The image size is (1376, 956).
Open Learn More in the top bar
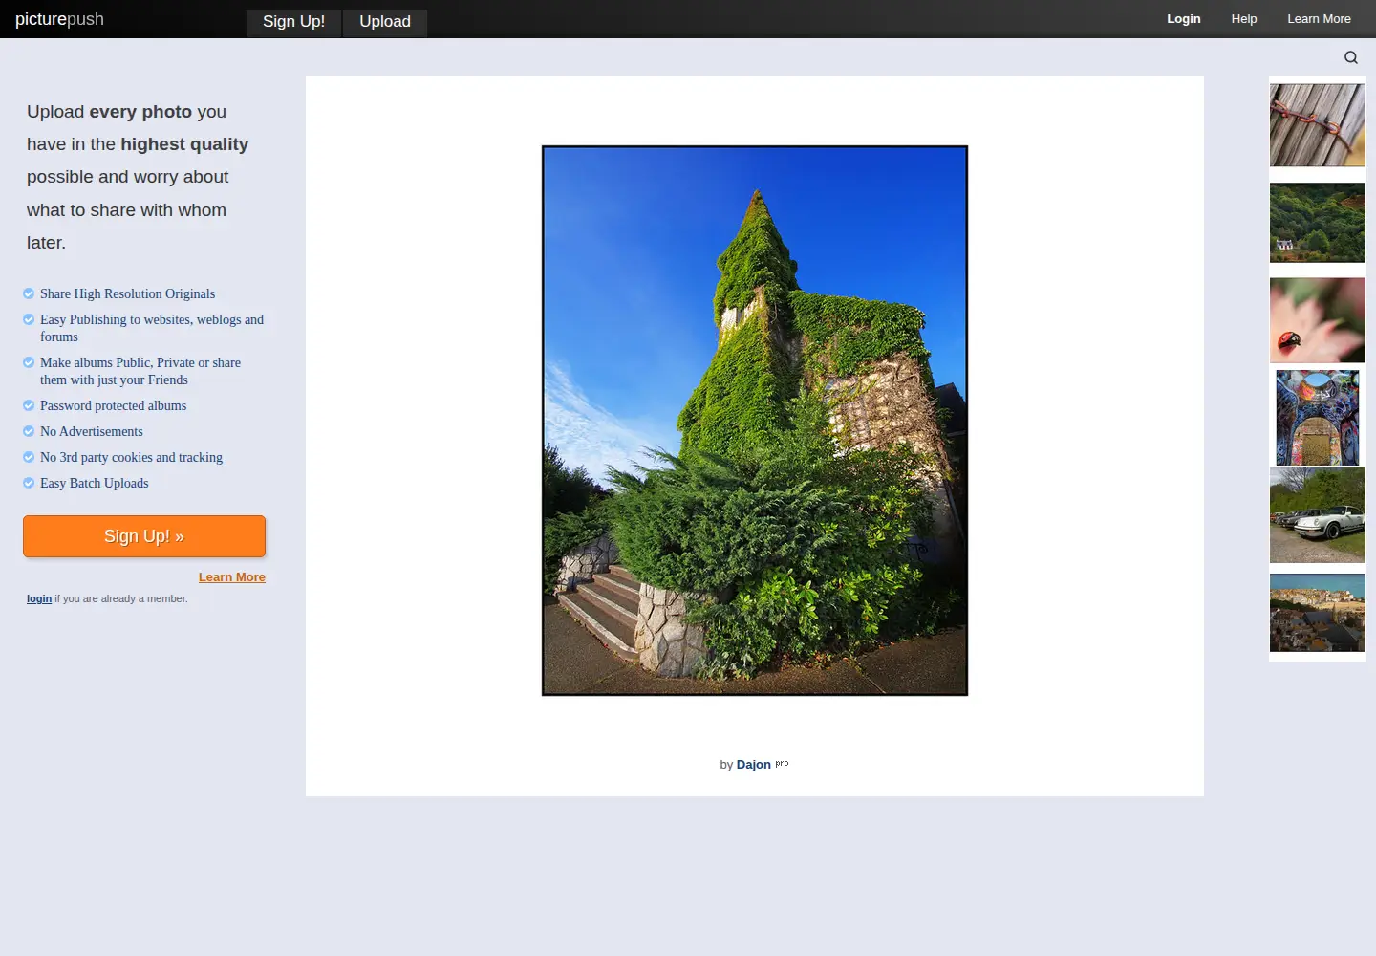[1319, 19]
